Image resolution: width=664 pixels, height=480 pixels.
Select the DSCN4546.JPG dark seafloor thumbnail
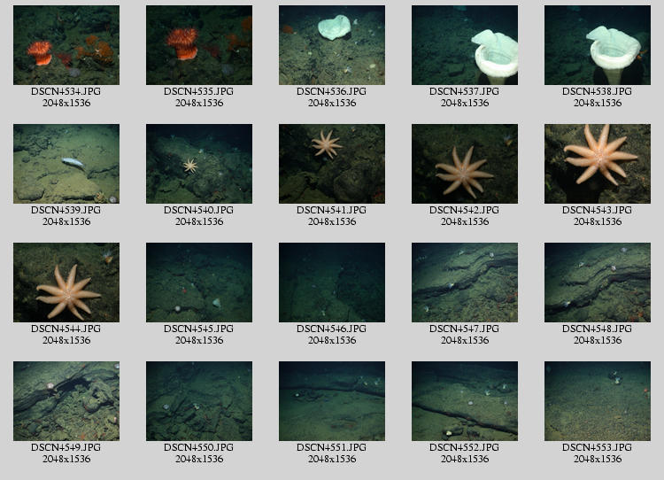coord(332,283)
